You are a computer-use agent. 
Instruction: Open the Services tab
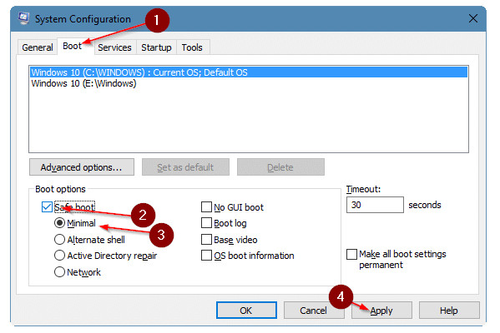[114, 47]
